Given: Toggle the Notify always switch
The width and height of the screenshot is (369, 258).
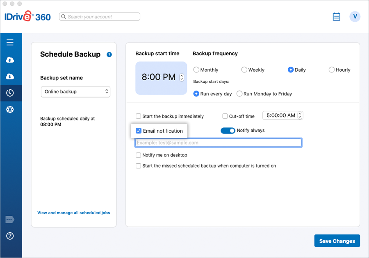Looking at the screenshot, I should click(228, 131).
